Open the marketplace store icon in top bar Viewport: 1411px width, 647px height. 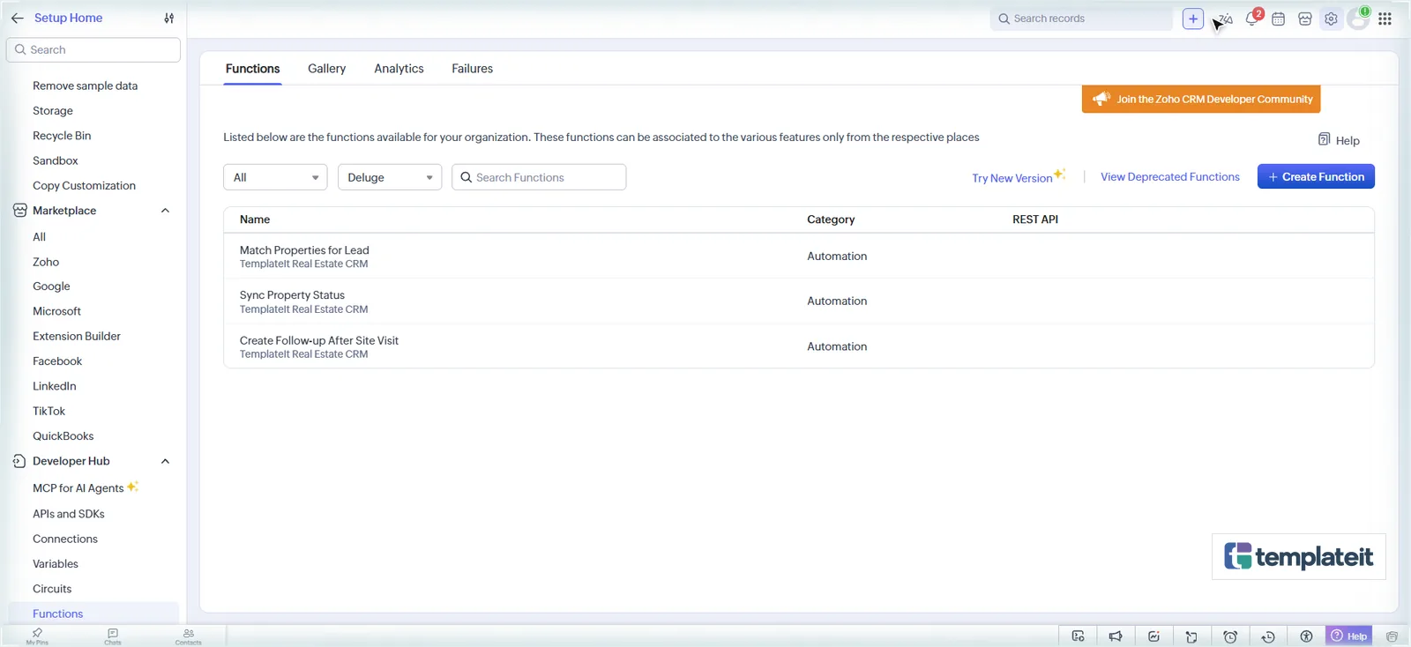coord(1305,19)
